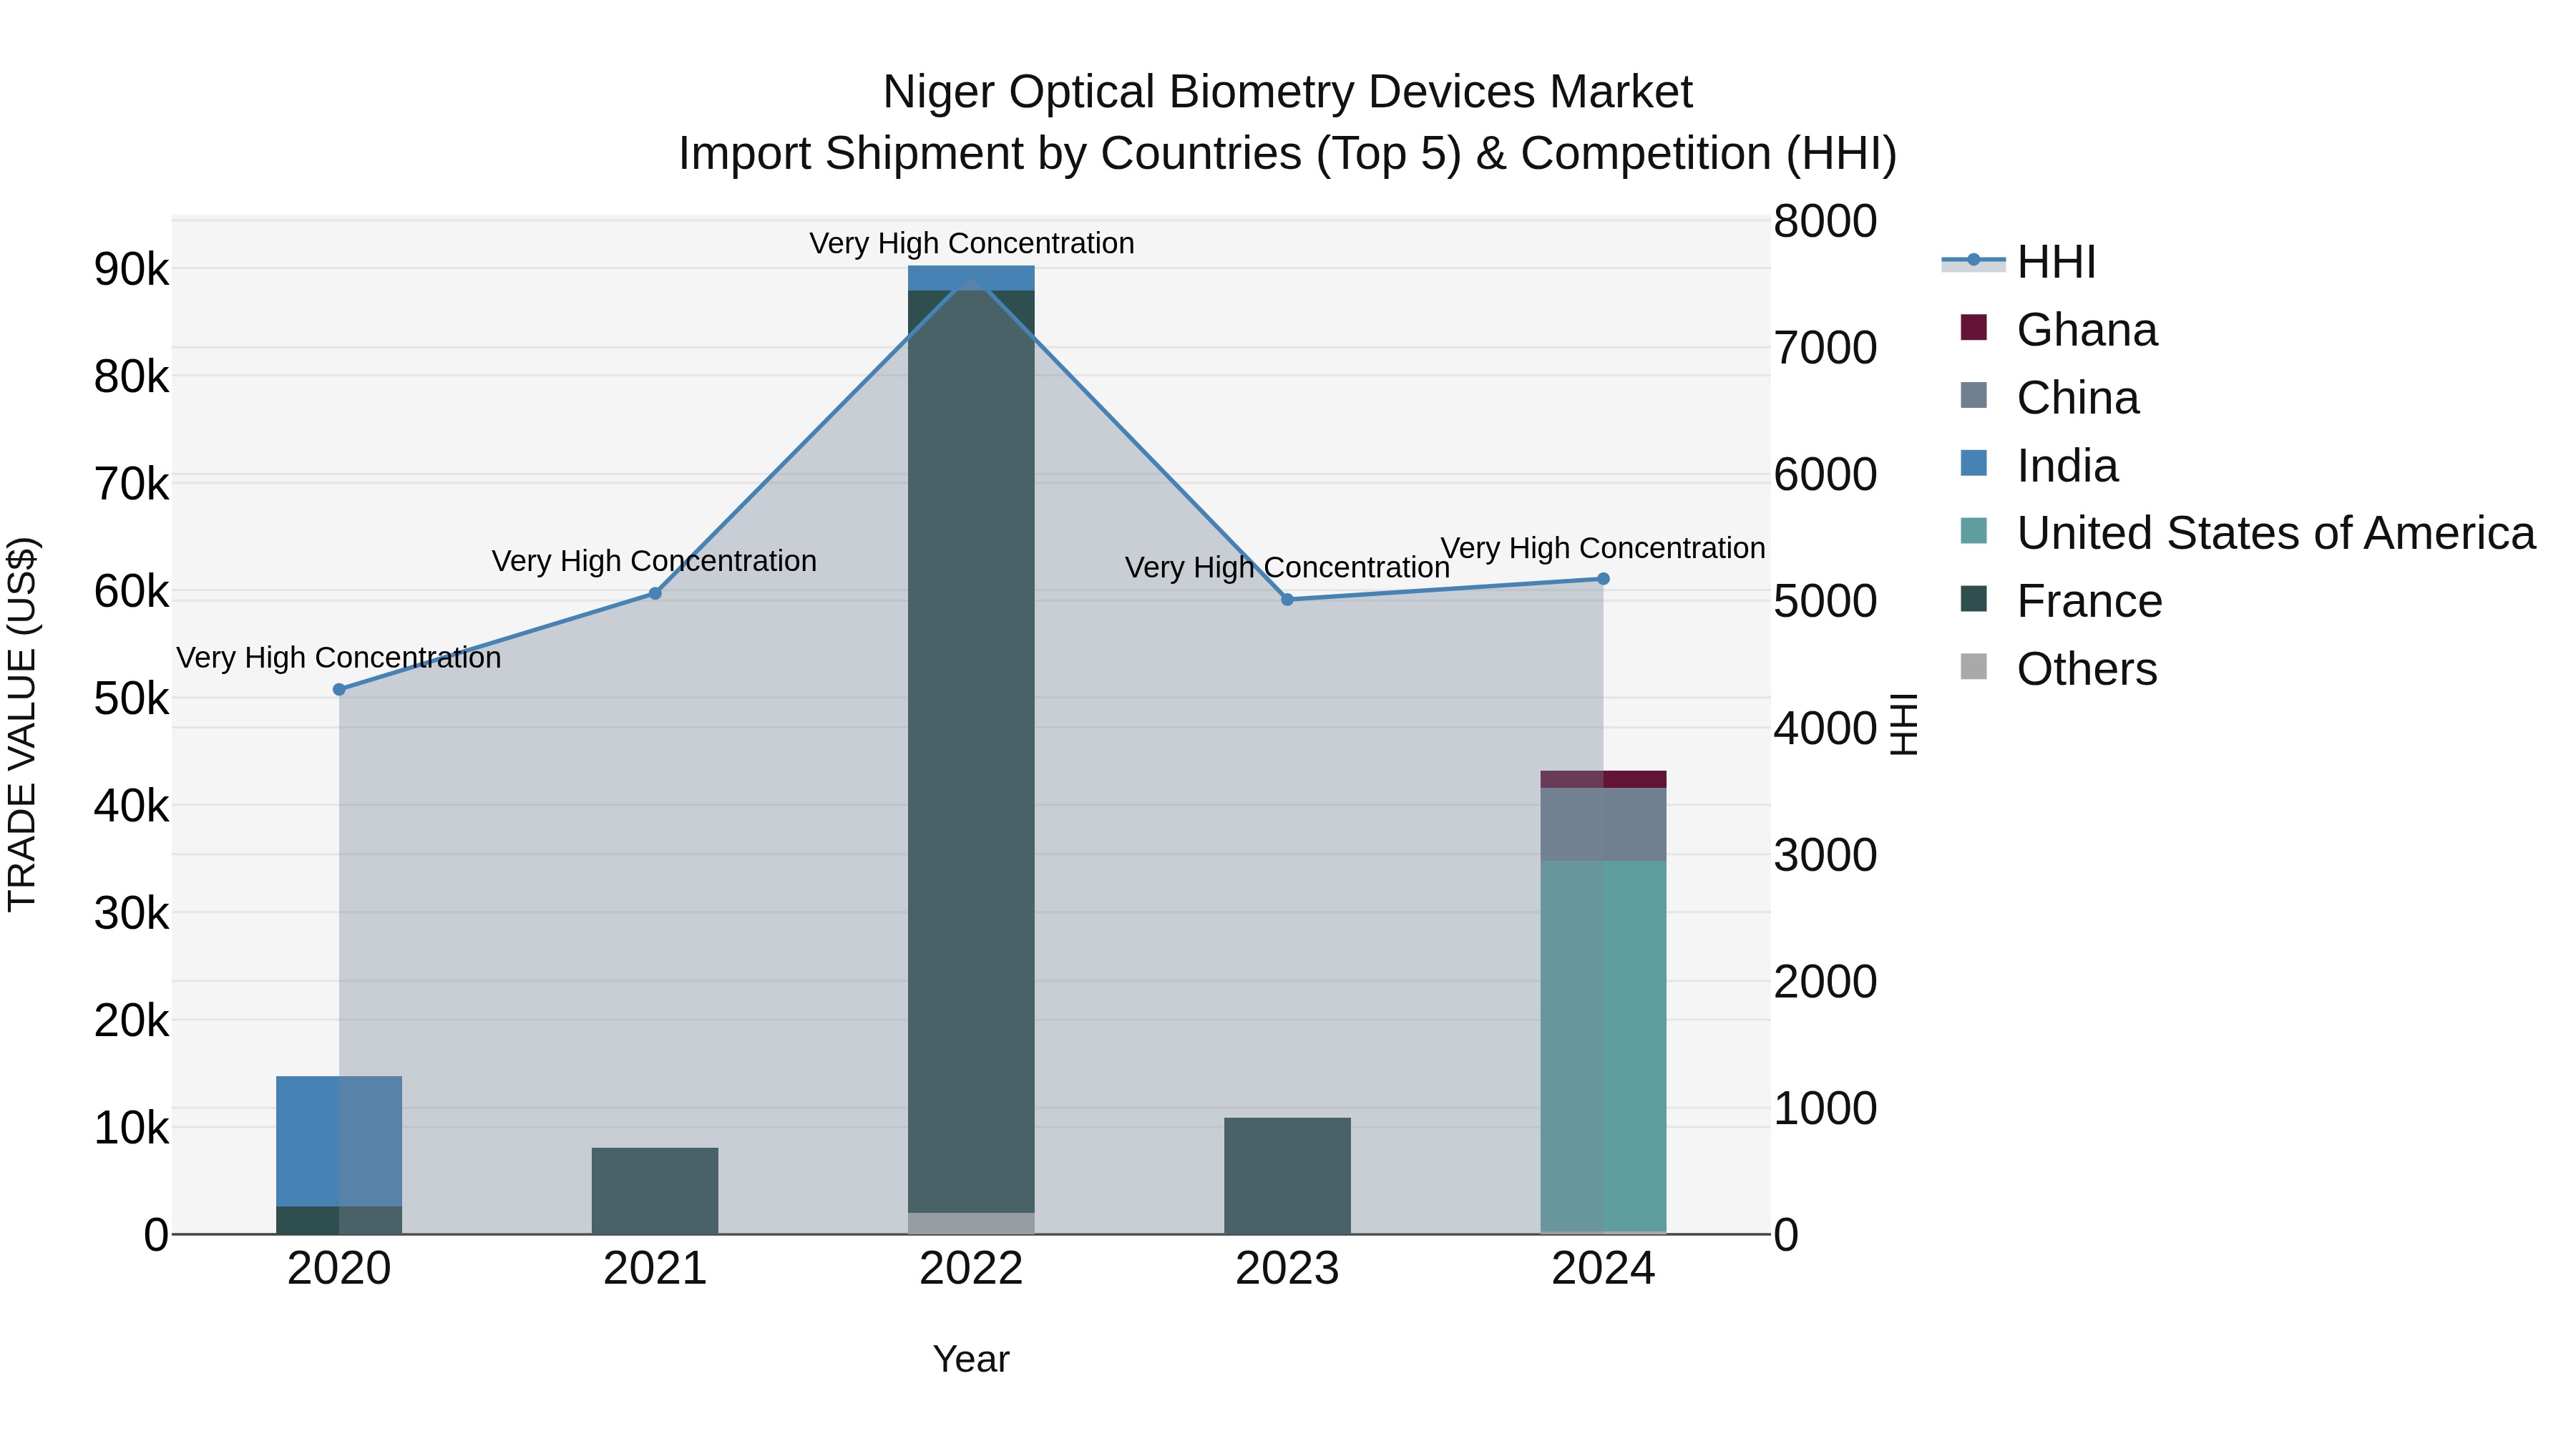Click the Others gray swatch
The image size is (2576, 1449).
coord(1974,666)
